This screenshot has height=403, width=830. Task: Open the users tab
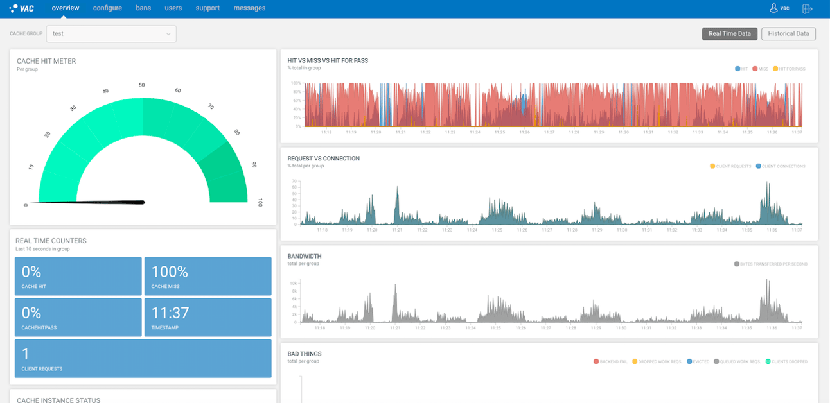[x=173, y=8]
